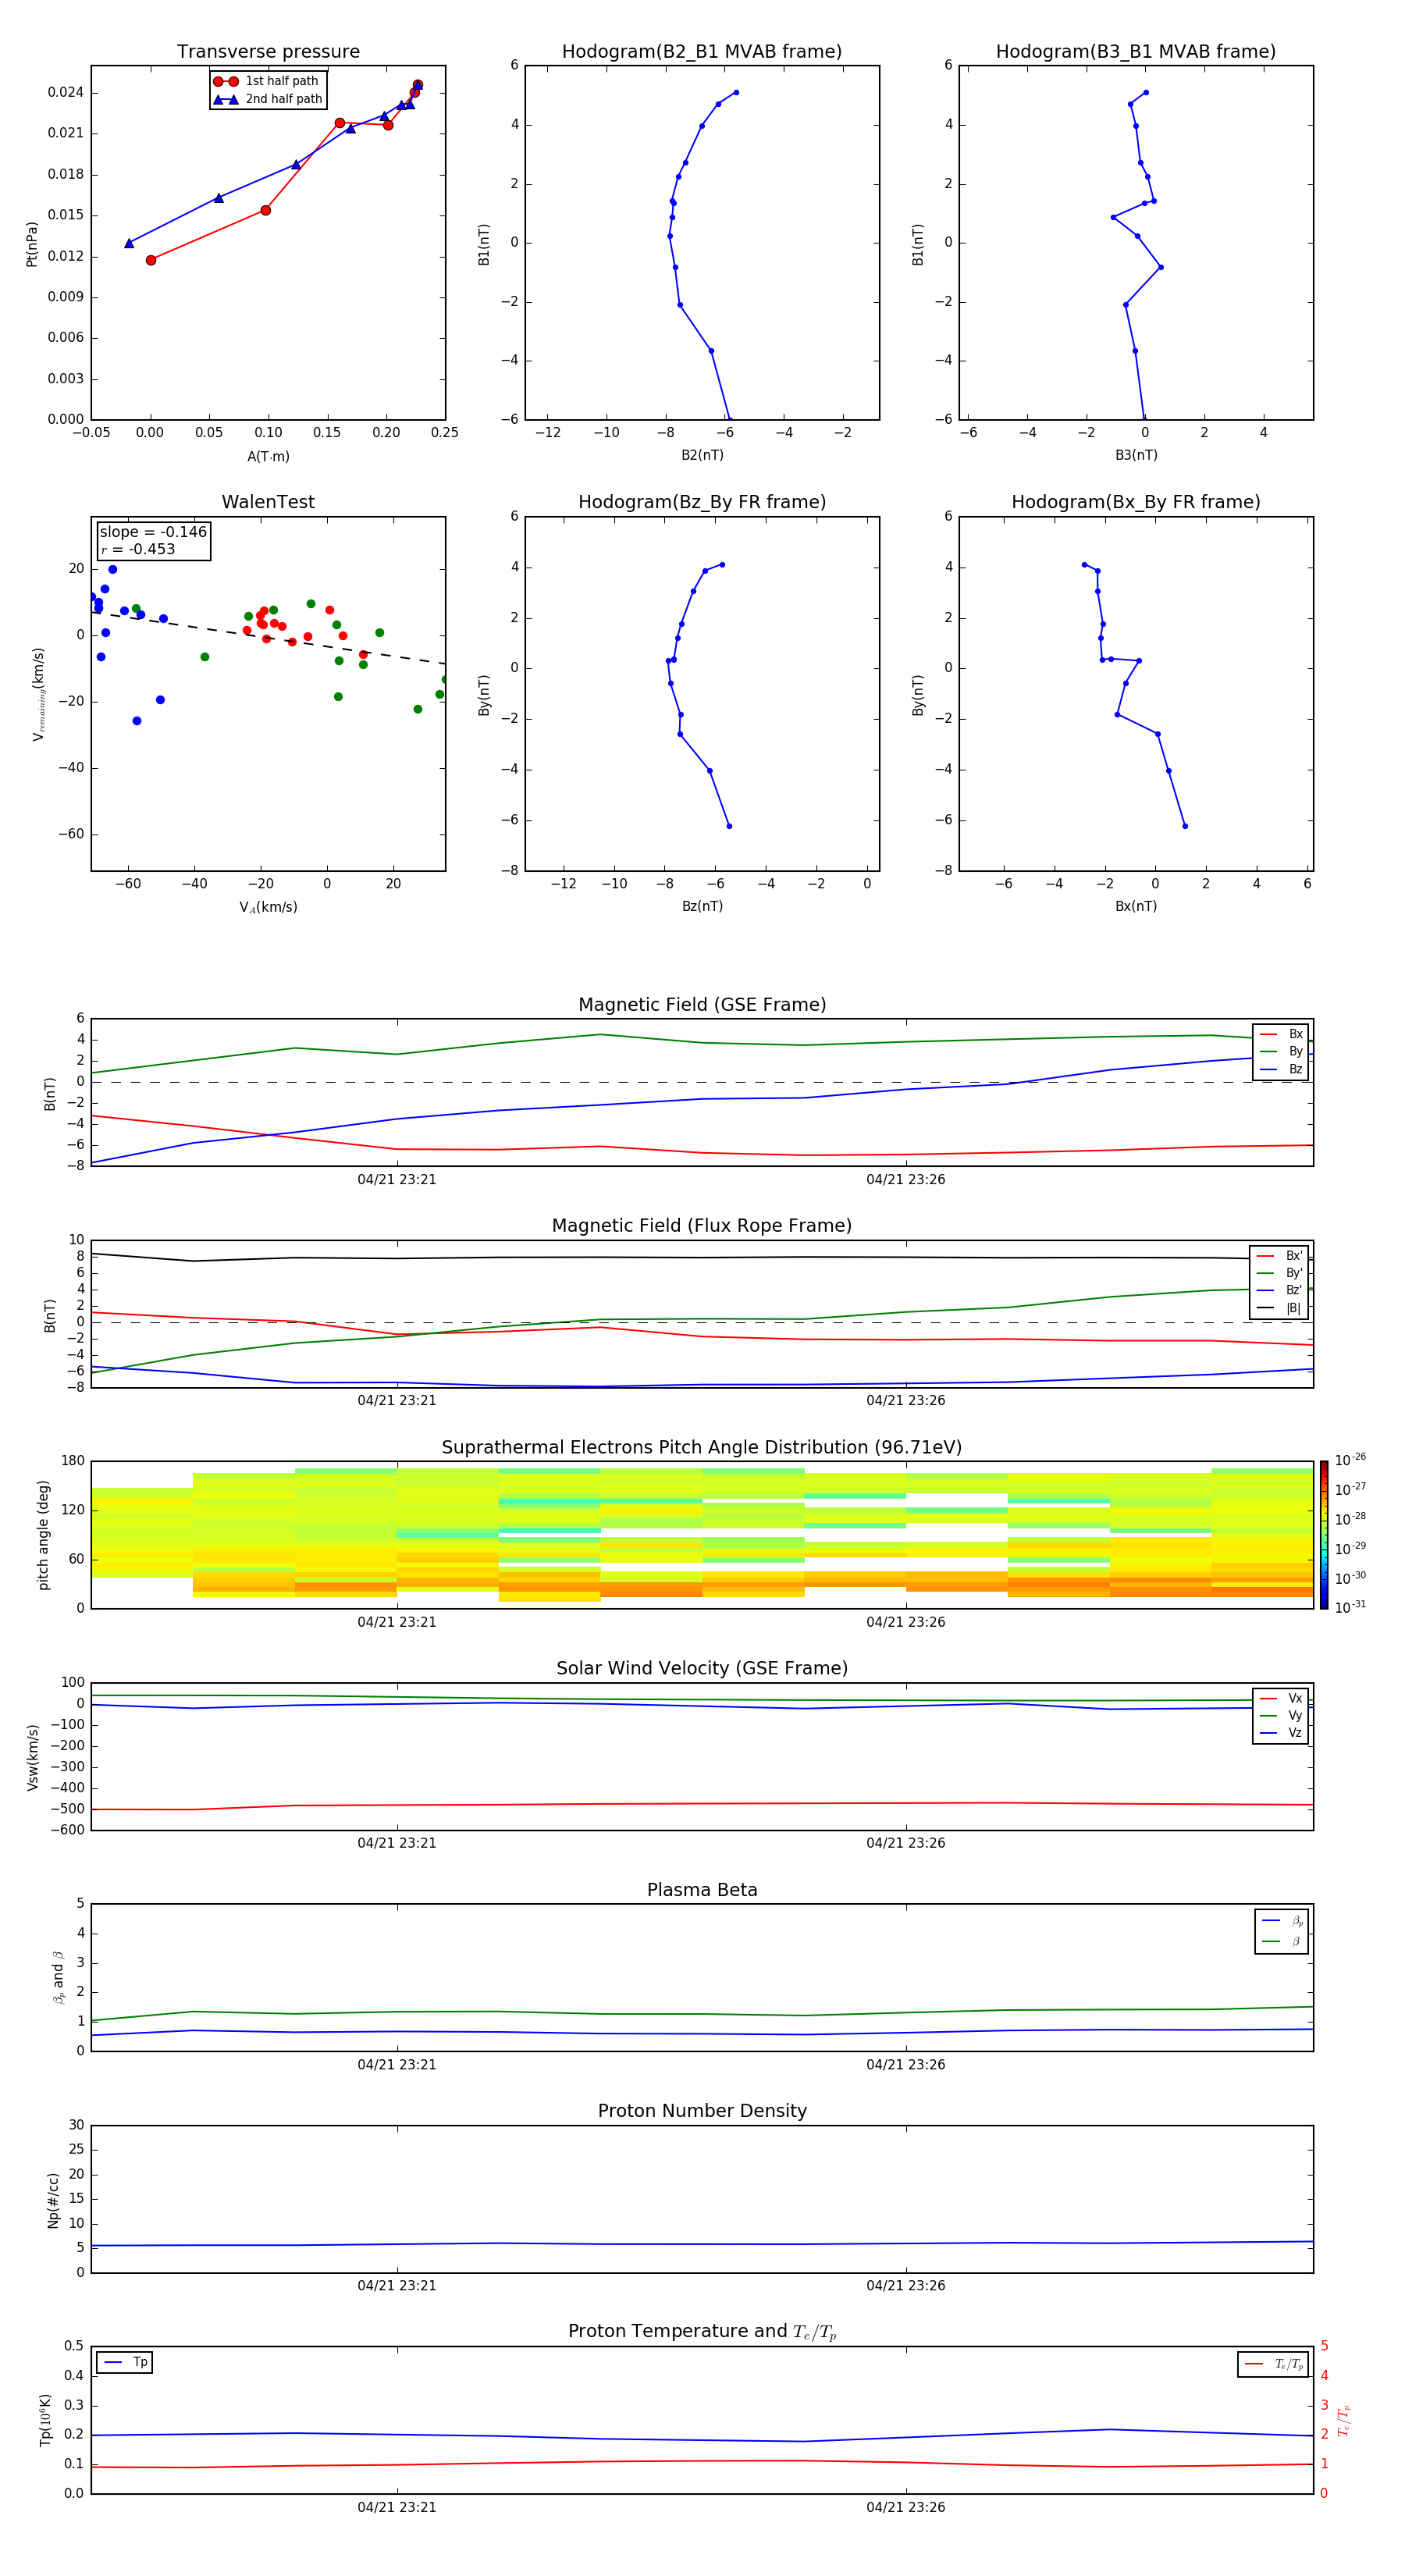
Task: Click the Tp legend entry
Action: point(125,2362)
